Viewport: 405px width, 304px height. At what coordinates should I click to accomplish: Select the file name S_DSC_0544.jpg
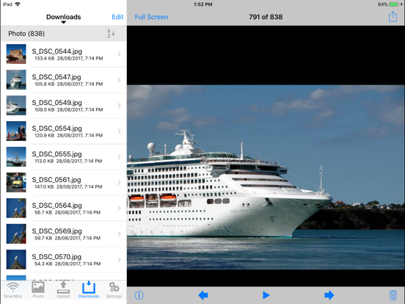(56, 51)
